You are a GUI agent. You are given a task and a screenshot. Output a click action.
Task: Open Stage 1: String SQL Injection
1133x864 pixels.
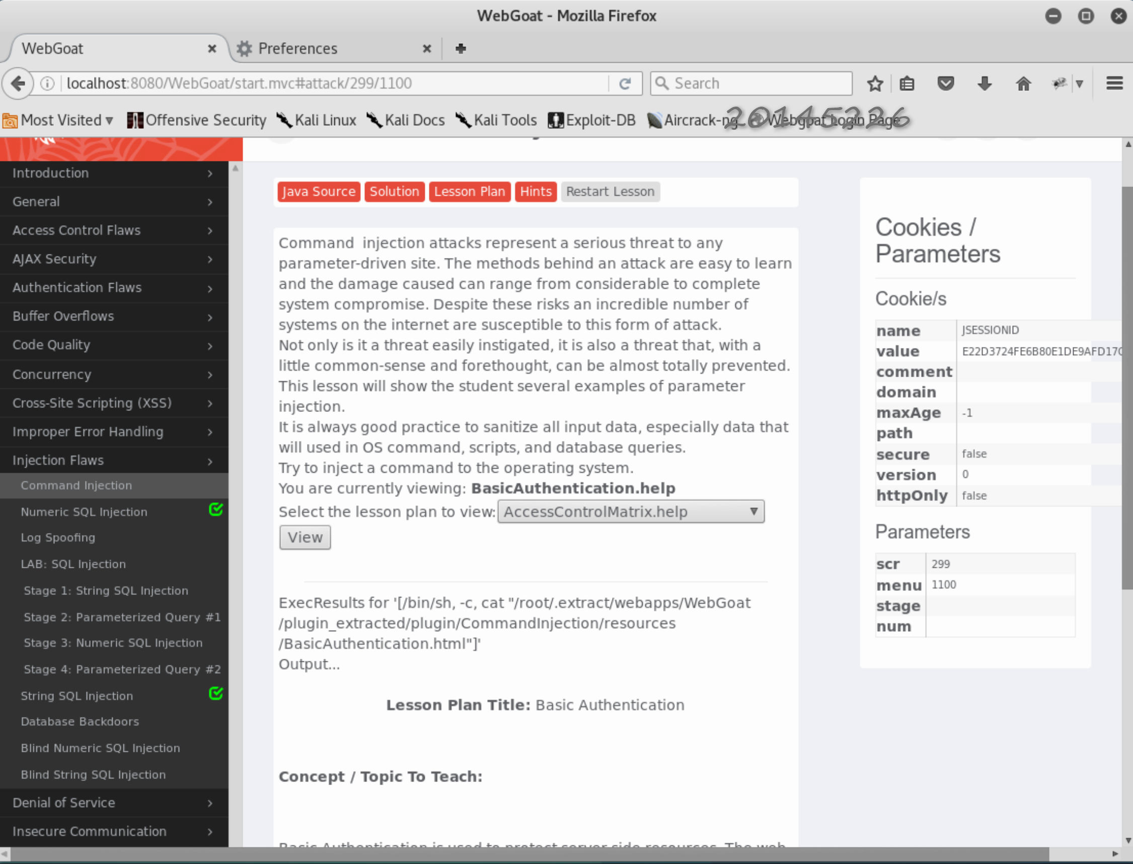[x=106, y=591]
